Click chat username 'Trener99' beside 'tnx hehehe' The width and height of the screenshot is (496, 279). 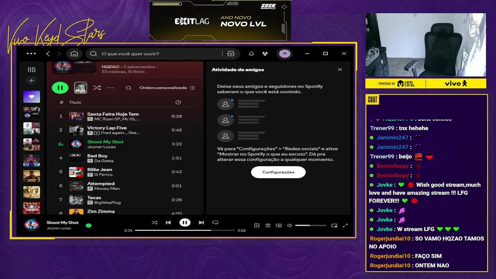[x=382, y=128]
